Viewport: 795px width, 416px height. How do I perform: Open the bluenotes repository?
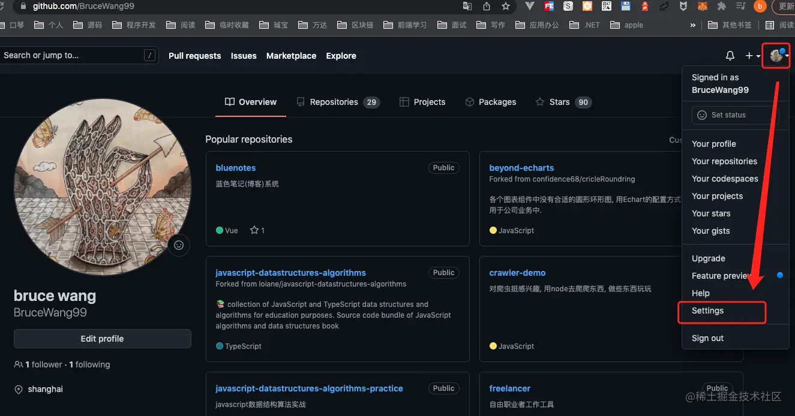click(236, 168)
